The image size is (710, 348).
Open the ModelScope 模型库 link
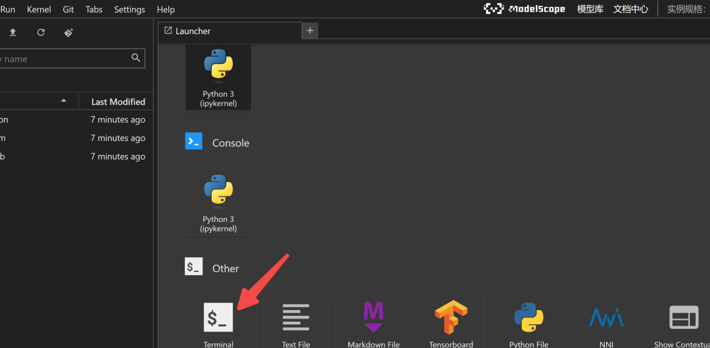point(590,9)
